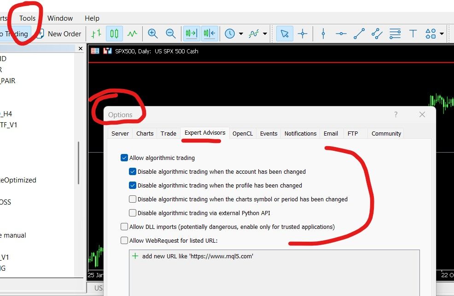This screenshot has width=454, height=296.
Task: Click the green plus add URL icon
Action: click(x=135, y=256)
